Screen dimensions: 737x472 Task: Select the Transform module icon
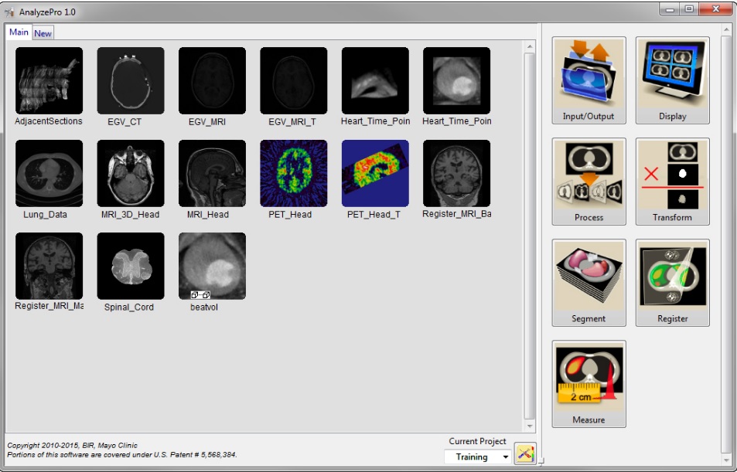click(x=672, y=181)
